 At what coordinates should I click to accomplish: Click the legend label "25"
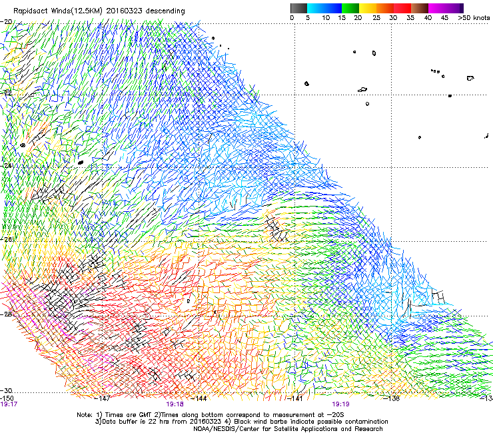[x=376, y=18]
